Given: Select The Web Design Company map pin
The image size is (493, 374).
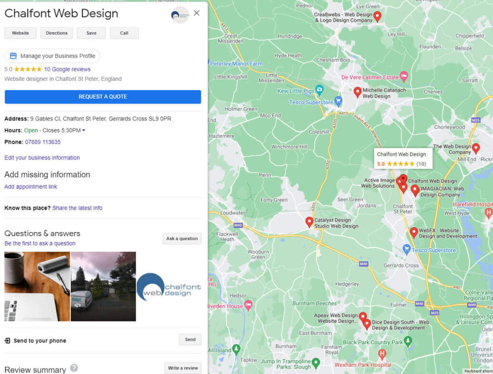Looking at the screenshot, I should [x=476, y=148].
